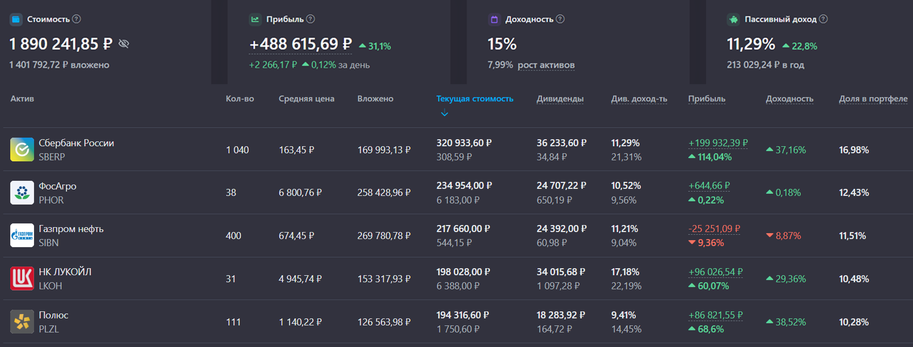Open the Сбербанк России asset name
913x347 pixels.
(x=76, y=143)
